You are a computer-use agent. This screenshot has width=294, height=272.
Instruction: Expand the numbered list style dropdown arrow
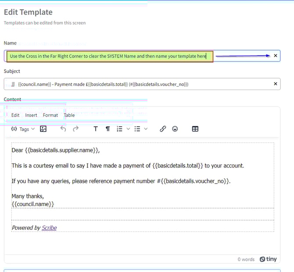[128, 129]
